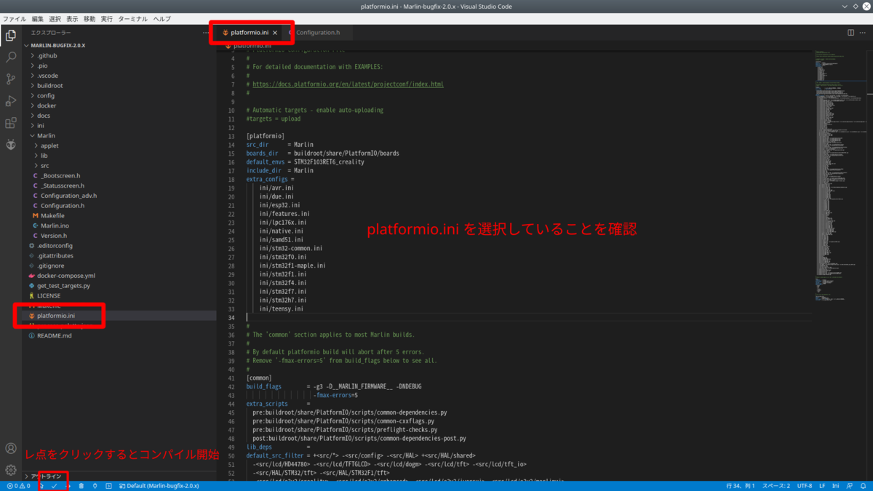Open the 表示 menu
The width and height of the screenshot is (873, 491).
72,19
